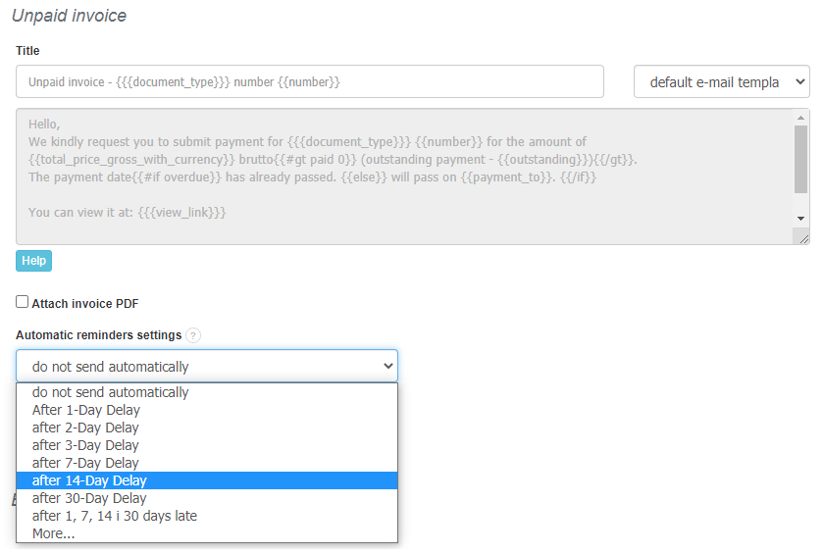Click inside the email body text area

[392, 176]
